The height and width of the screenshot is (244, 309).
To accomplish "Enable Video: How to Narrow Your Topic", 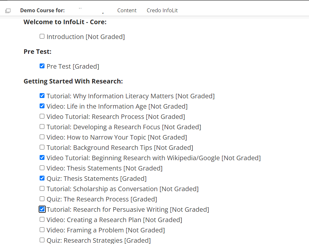I will [x=42, y=137].
